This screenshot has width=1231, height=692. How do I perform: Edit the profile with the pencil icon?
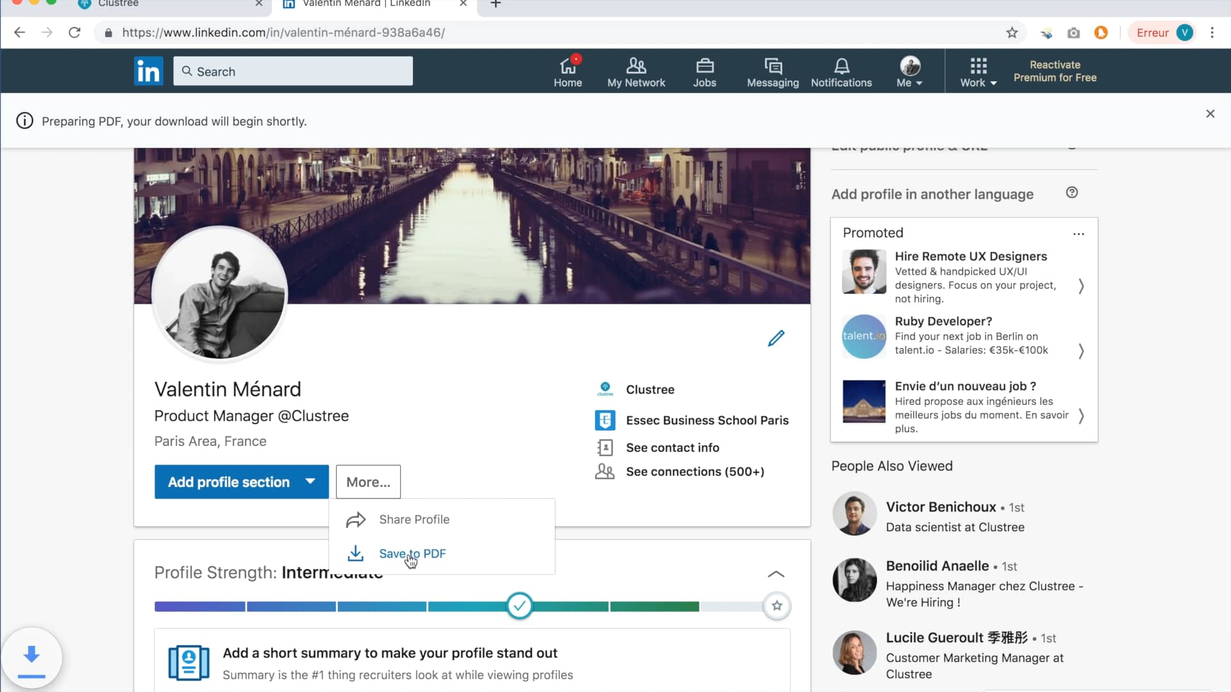[x=776, y=338]
